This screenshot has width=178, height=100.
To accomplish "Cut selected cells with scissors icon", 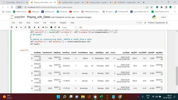I will click(21, 27).
